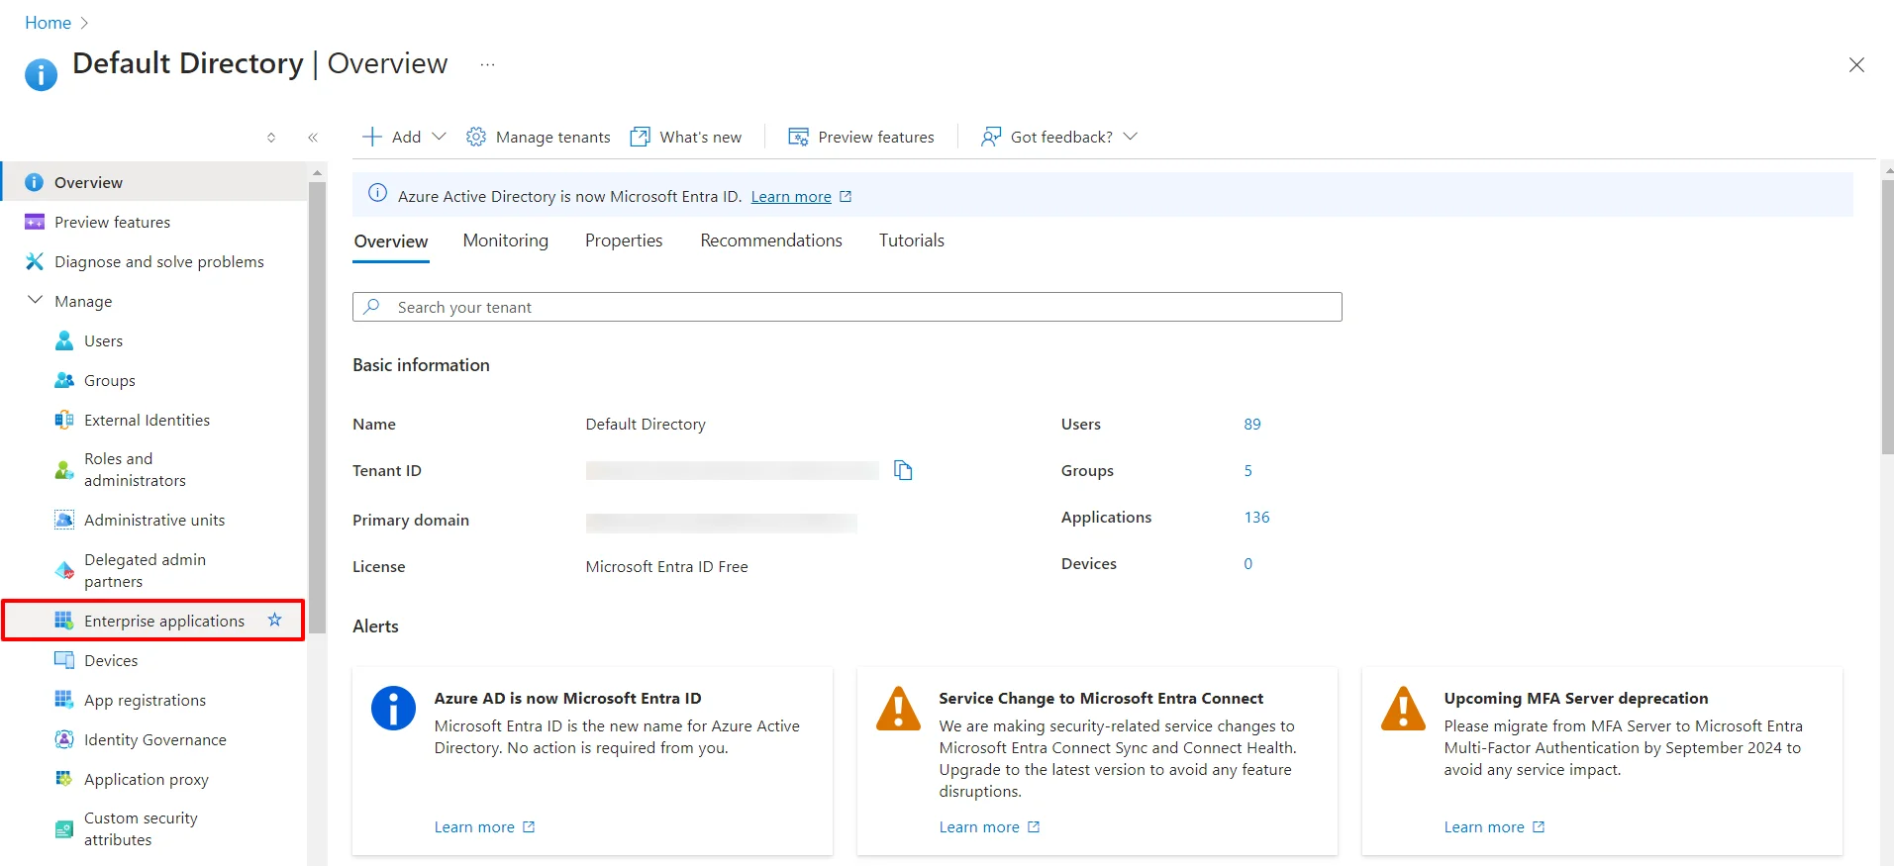
Task: Click Delegated admin partners icon
Action: (x=64, y=570)
